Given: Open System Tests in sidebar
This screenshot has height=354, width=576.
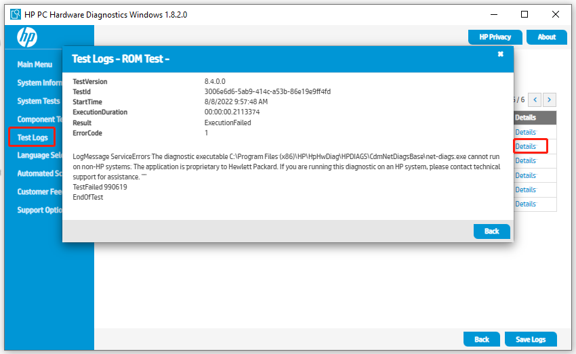Looking at the screenshot, I should pos(38,101).
